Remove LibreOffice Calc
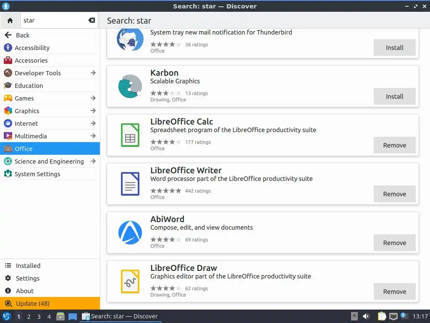The image size is (430, 323). [394, 145]
